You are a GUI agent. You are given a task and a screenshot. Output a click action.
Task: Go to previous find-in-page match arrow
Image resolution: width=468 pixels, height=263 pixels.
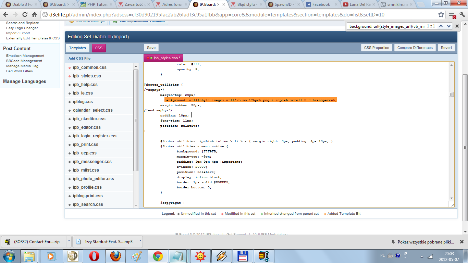pyautogui.click(x=441, y=26)
